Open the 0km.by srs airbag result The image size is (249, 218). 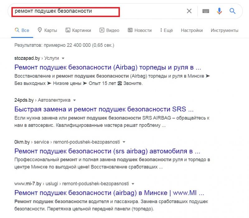point(107,151)
